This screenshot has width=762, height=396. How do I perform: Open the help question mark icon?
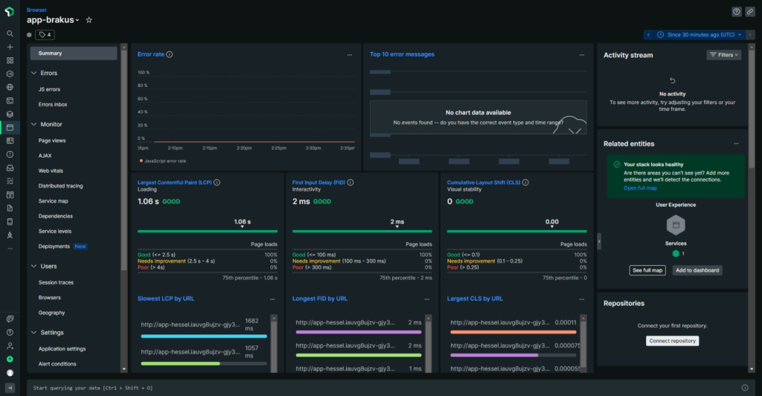pos(737,11)
